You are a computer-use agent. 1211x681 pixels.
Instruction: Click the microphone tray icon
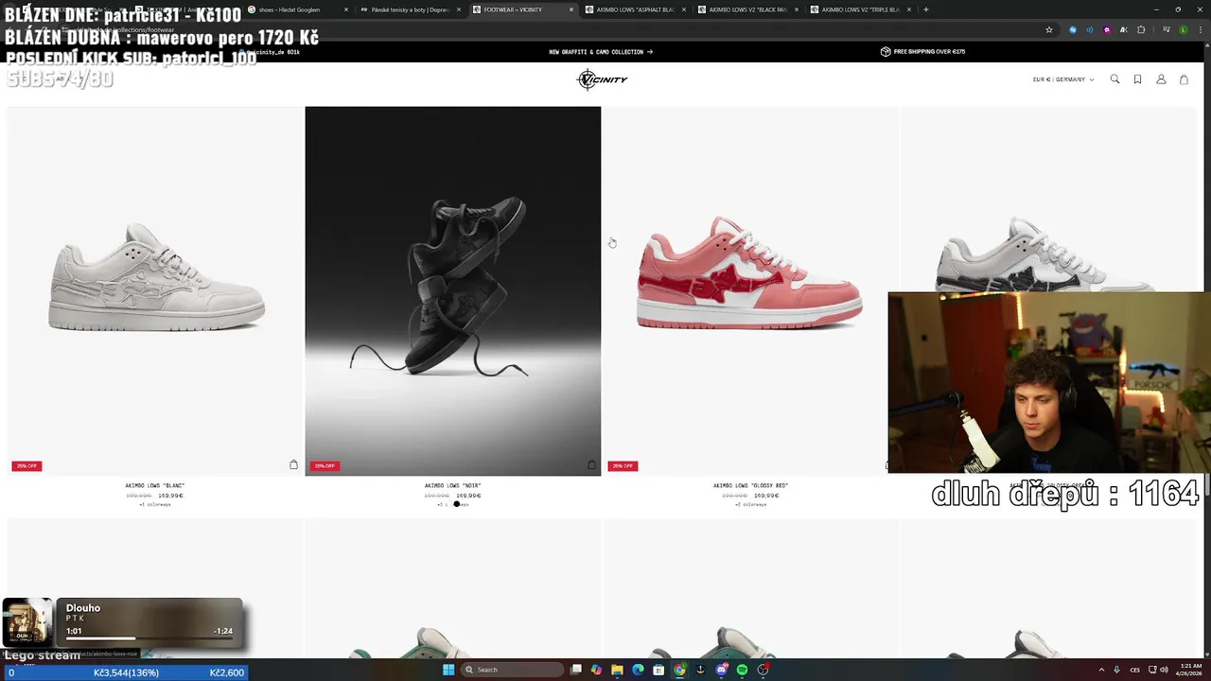tap(1116, 670)
